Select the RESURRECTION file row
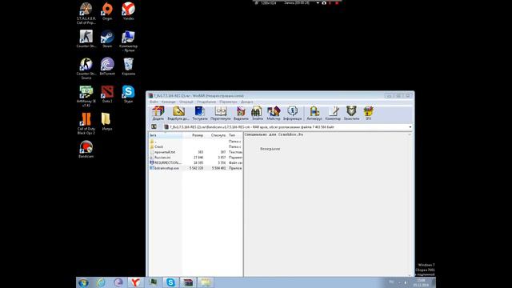512x288 pixels. coord(195,162)
